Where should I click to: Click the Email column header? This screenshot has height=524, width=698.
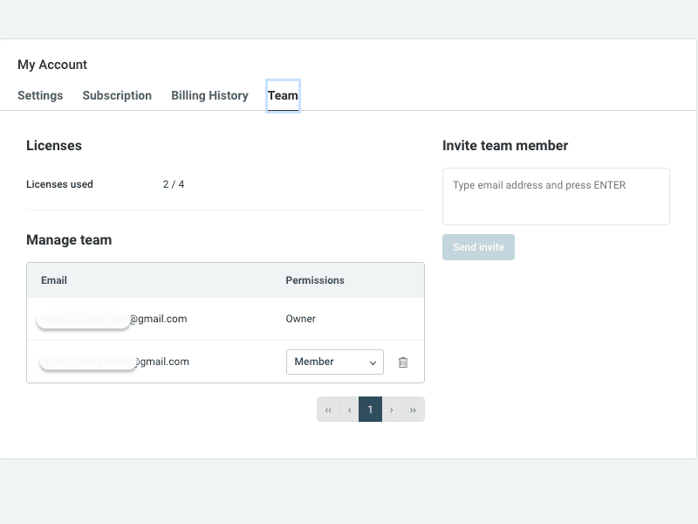[x=54, y=280]
